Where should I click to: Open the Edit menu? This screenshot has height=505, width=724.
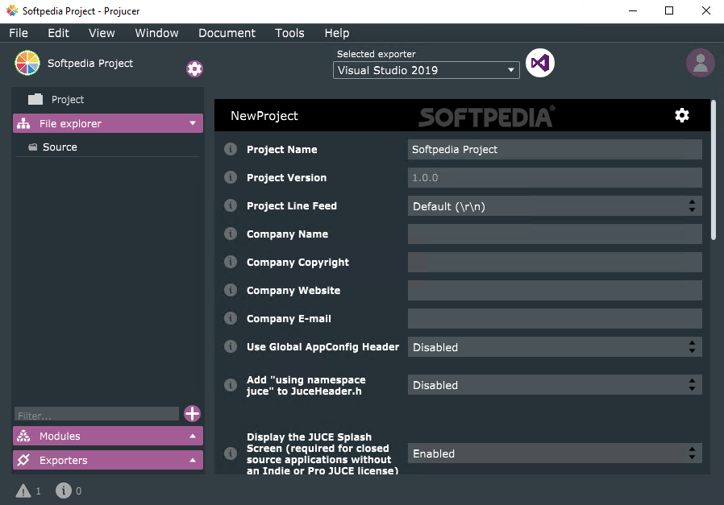(58, 33)
